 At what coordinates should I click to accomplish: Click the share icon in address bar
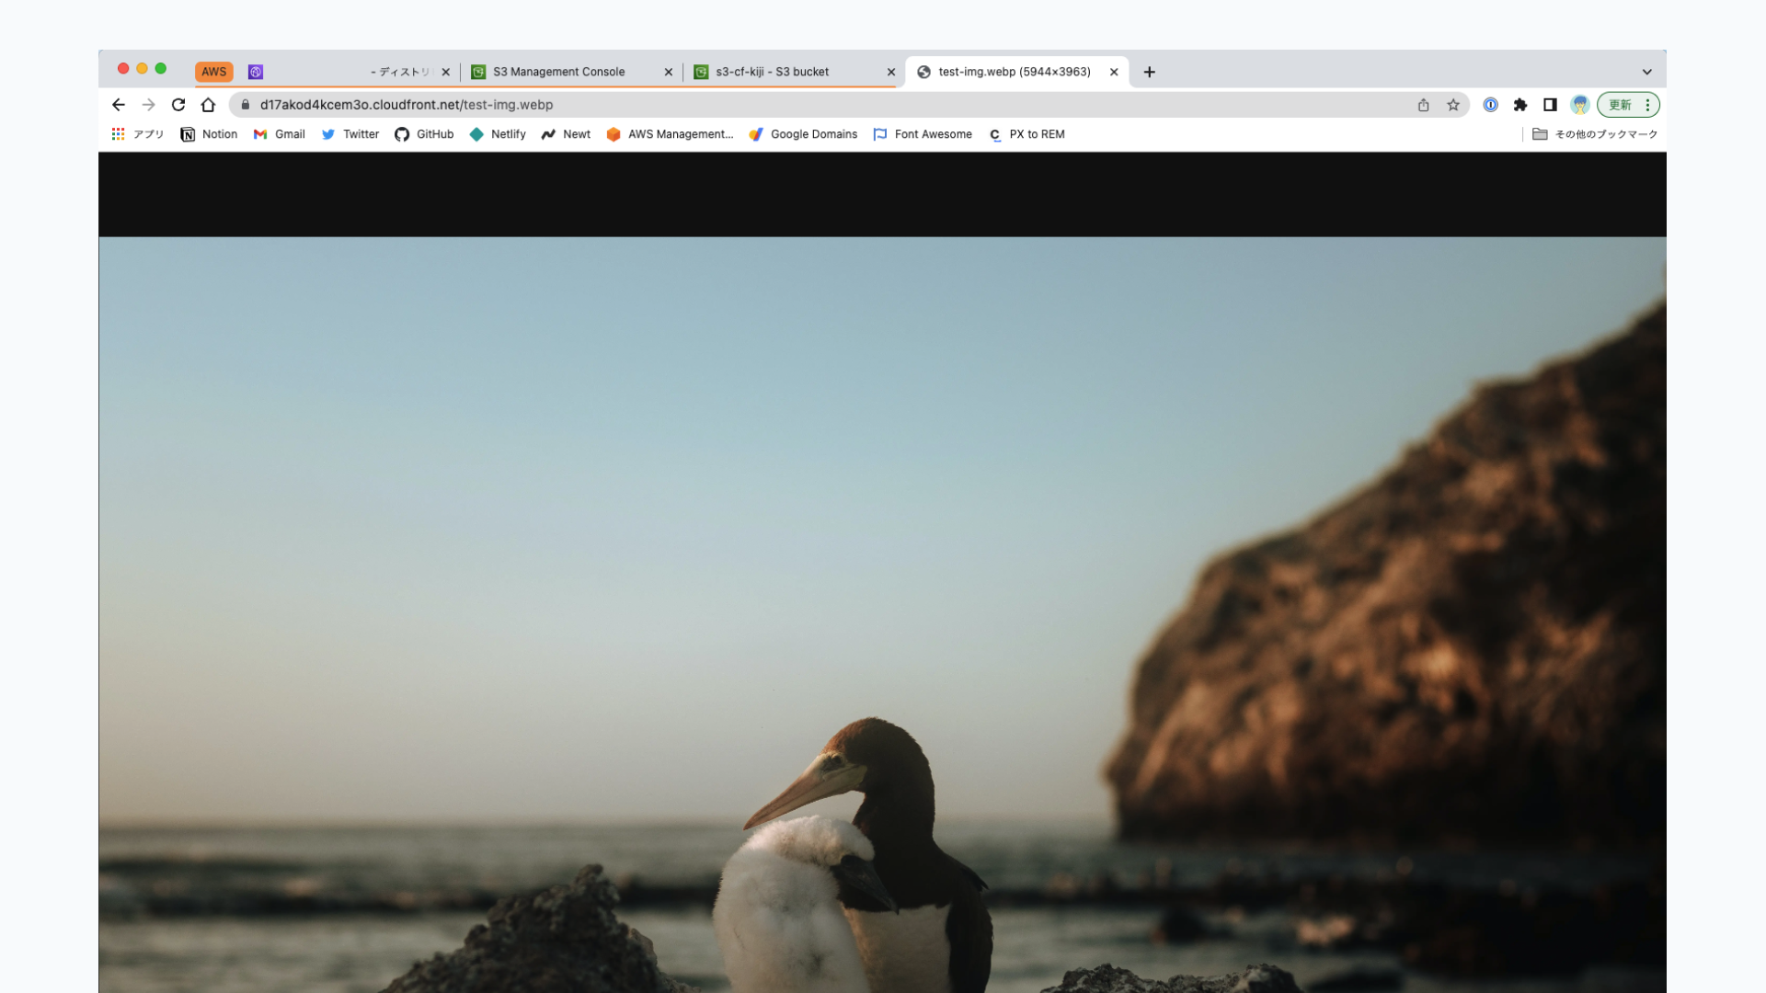pos(1423,105)
